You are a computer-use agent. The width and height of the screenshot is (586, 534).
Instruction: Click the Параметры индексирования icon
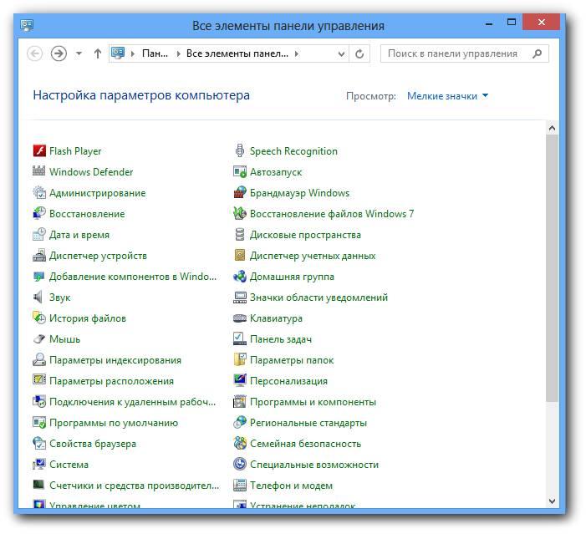click(x=39, y=360)
